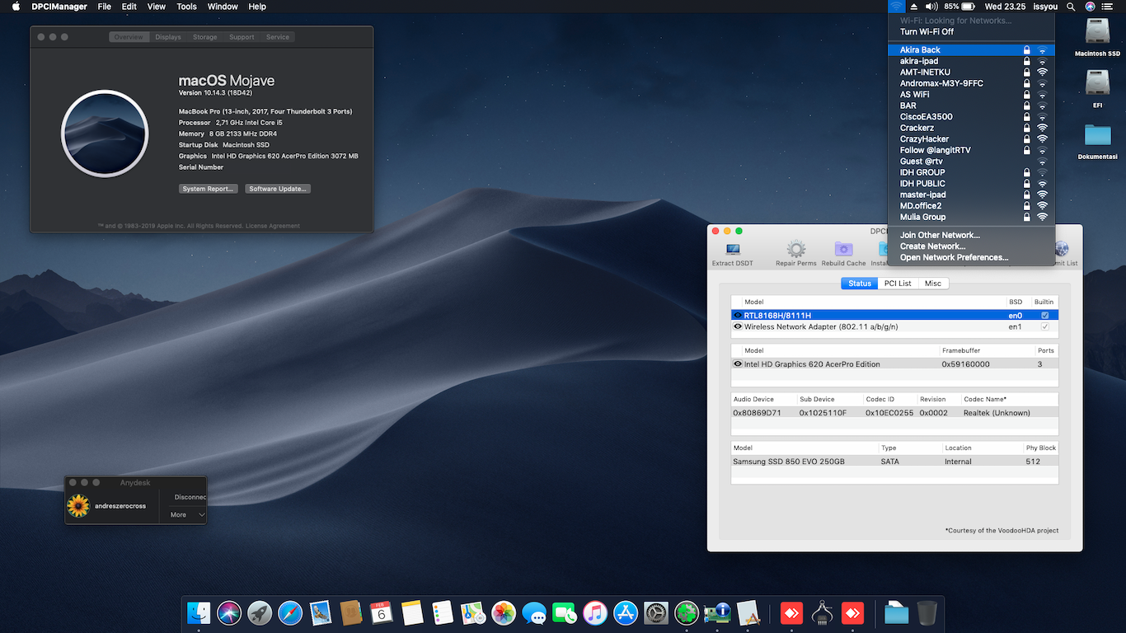Connect to the Akira Back network
1126x633 pixels.
pyautogui.click(x=971, y=50)
